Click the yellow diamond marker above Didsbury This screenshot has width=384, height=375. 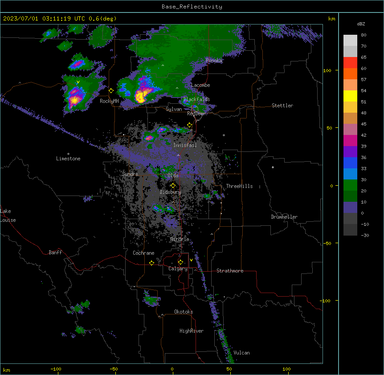173,186
